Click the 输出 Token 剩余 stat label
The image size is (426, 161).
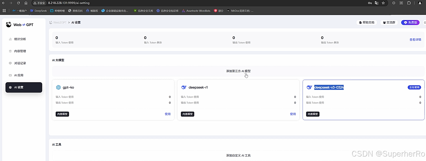click(x=330, y=43)
